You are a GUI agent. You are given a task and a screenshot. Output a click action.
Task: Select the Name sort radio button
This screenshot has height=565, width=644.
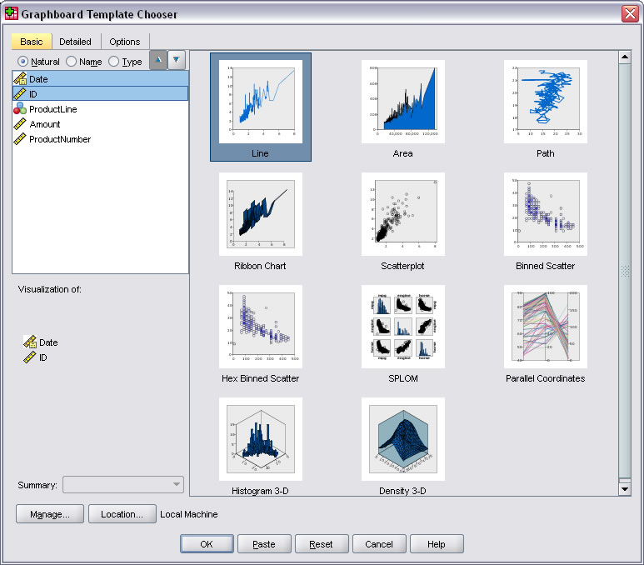coord(72,62)
